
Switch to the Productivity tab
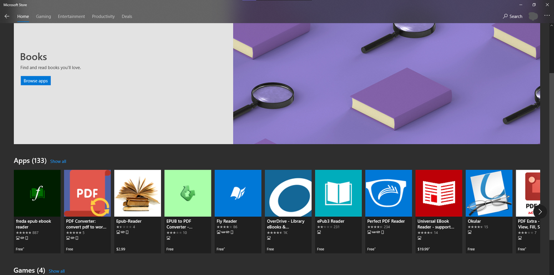coord(103,16)
